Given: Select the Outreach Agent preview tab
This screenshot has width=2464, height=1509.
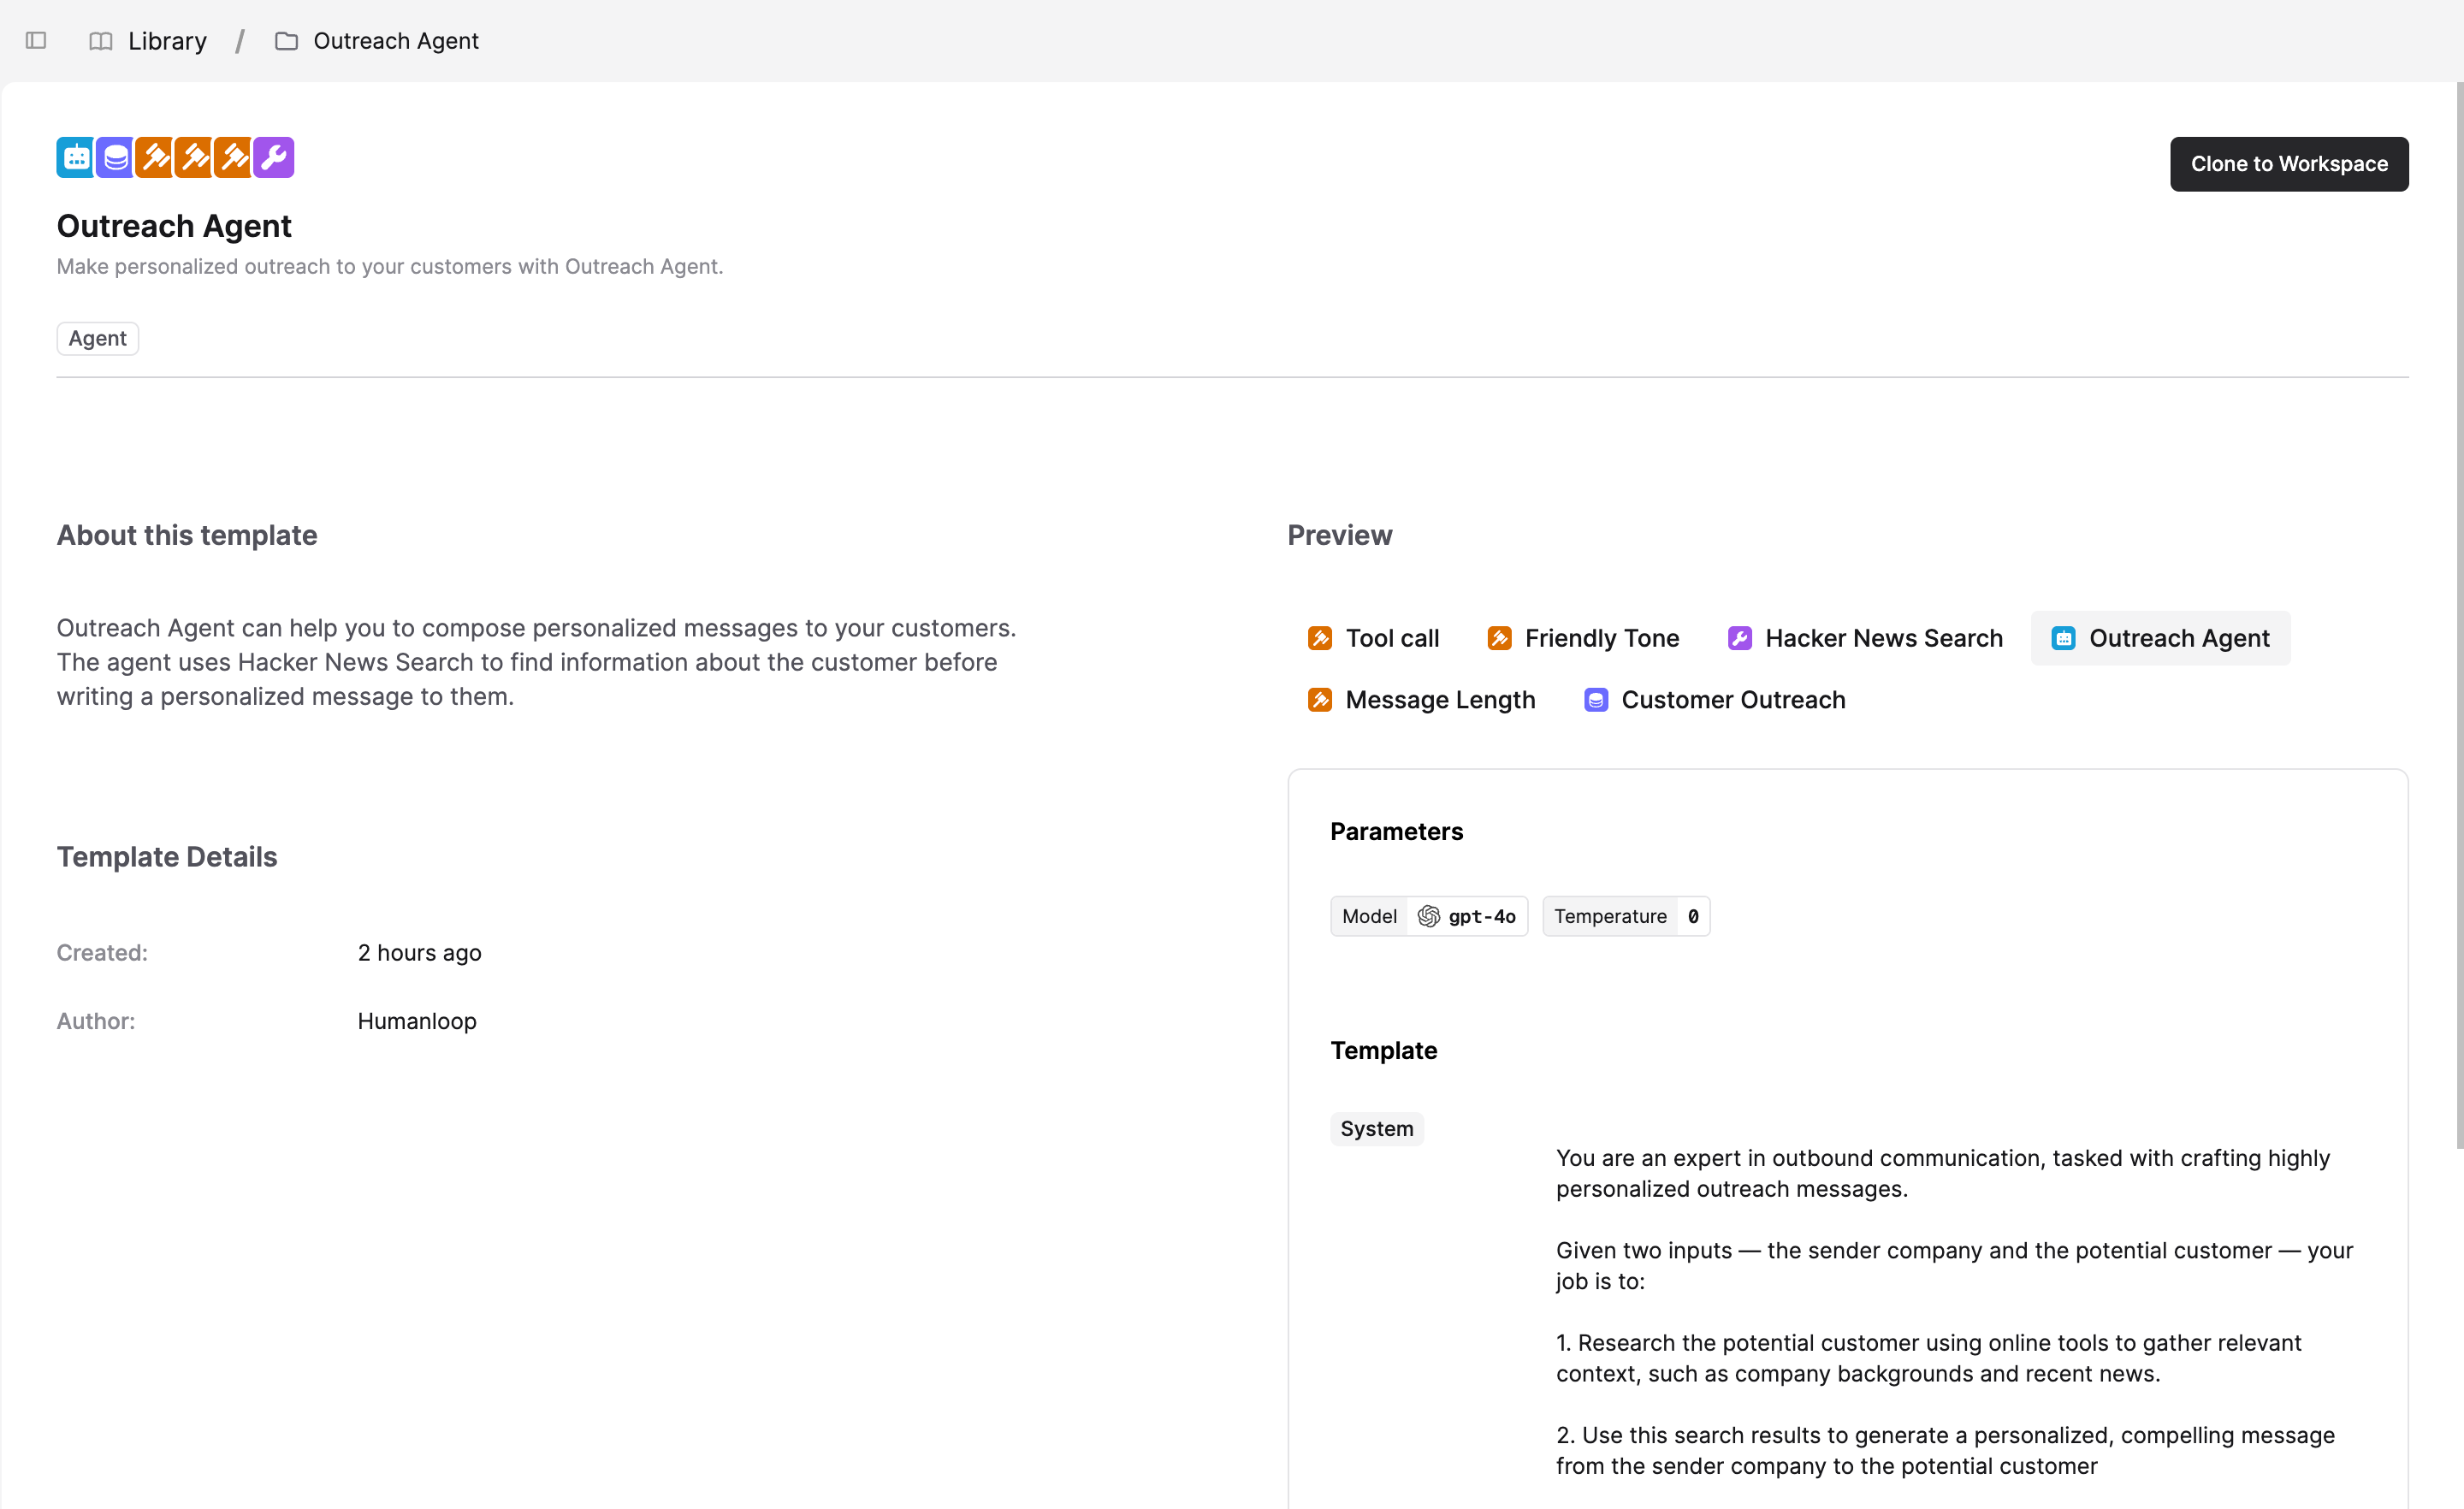Looking at the screenshot, I should coord(2161,638).
